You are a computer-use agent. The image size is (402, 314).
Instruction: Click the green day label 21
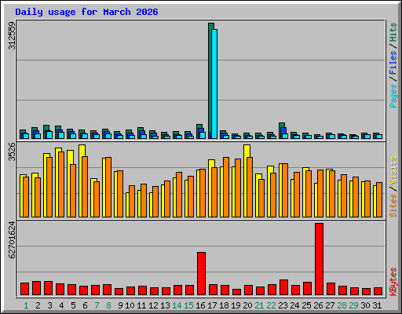259,305
